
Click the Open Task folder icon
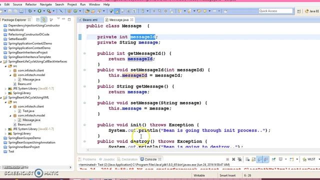(93, 11)
